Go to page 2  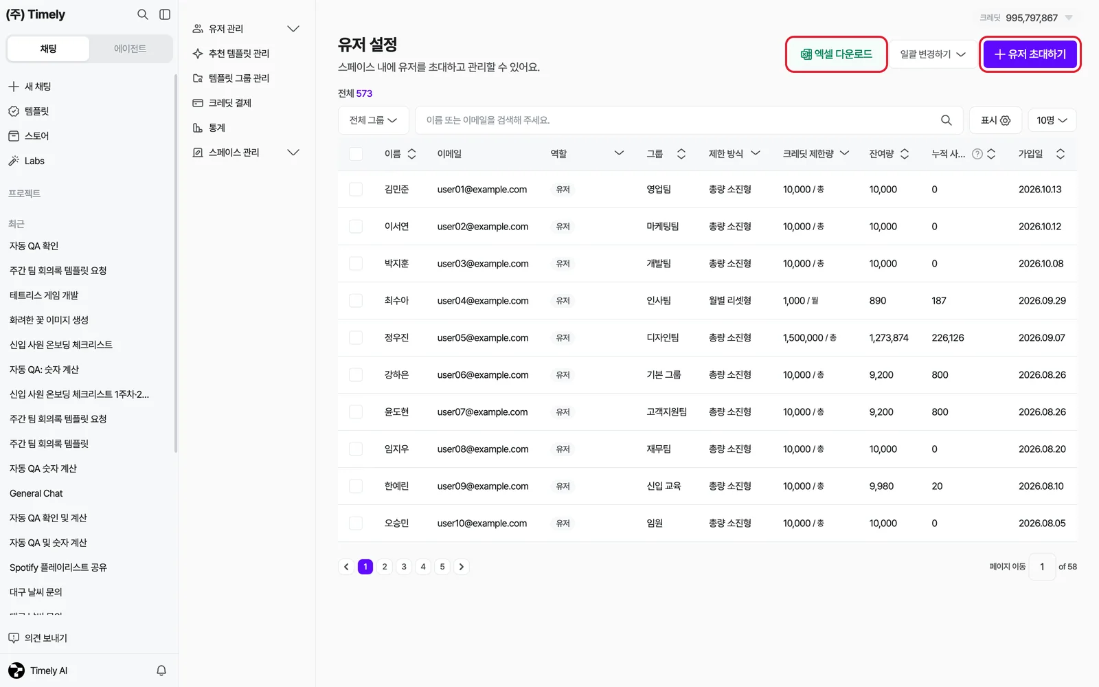pyautogui.click(x=385, y=567)
